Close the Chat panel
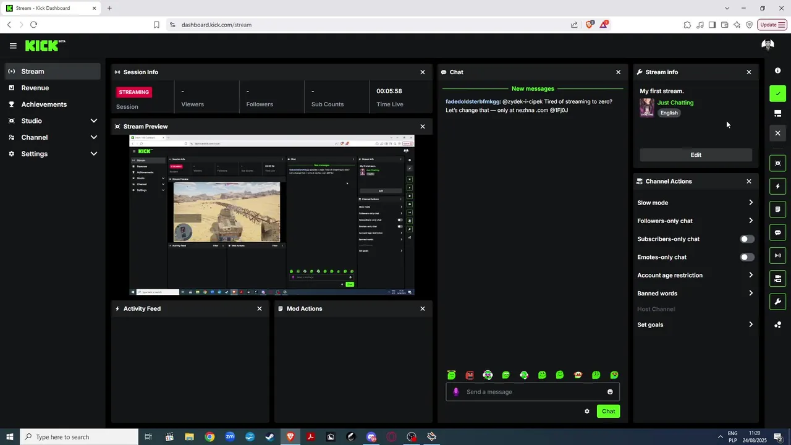 [618, 72]
